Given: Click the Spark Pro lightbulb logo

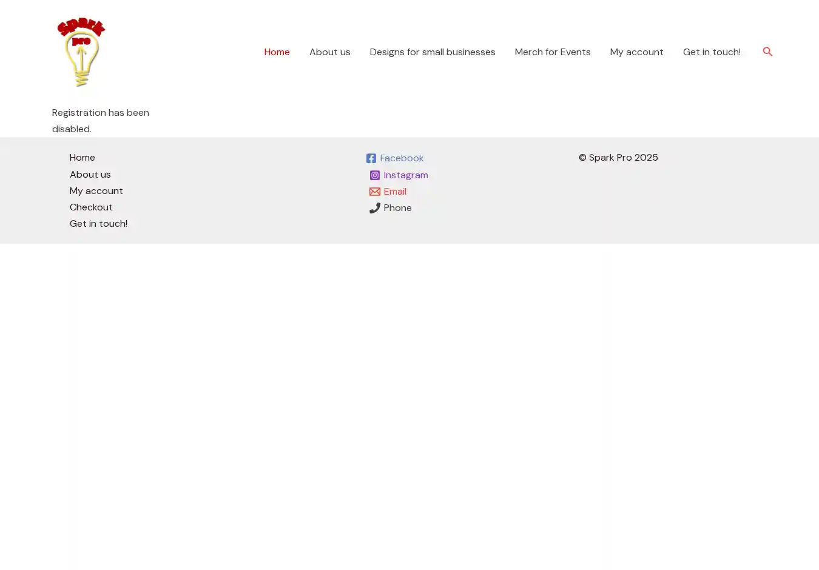Looking at the screenshot, I should click(x=81, y=52).
